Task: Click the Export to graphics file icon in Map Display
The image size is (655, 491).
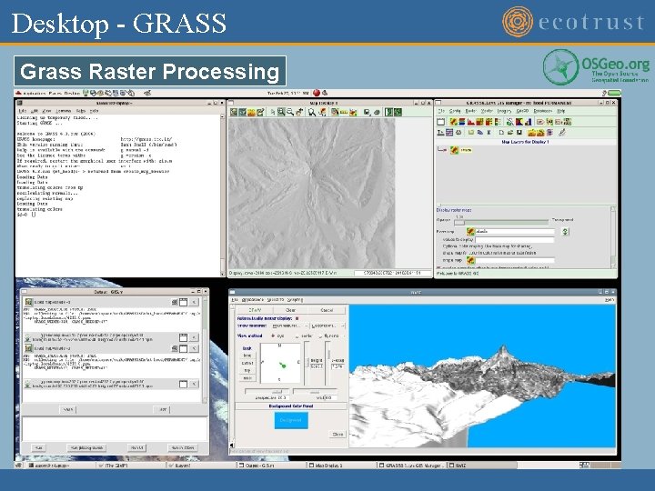Action: pyautogui.click(x=367, y=112)
